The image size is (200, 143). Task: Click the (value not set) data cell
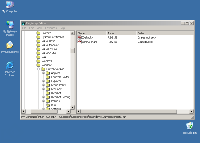click(147, 37)
